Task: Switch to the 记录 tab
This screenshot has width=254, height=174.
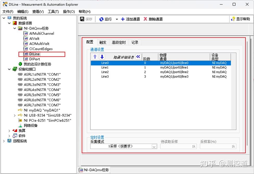Action: (x=135, y=42)
